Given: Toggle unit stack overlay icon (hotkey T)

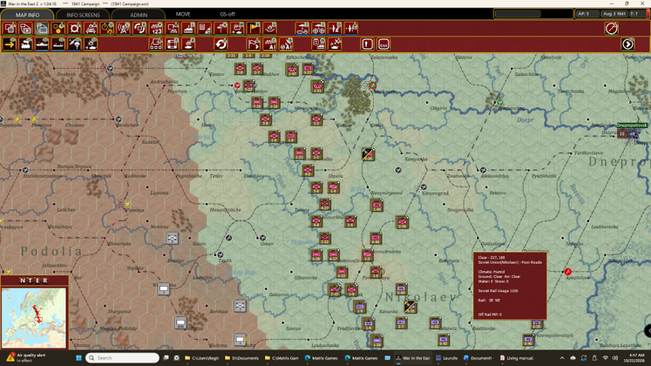Looking at the screenshot, I should coord(10,29).
